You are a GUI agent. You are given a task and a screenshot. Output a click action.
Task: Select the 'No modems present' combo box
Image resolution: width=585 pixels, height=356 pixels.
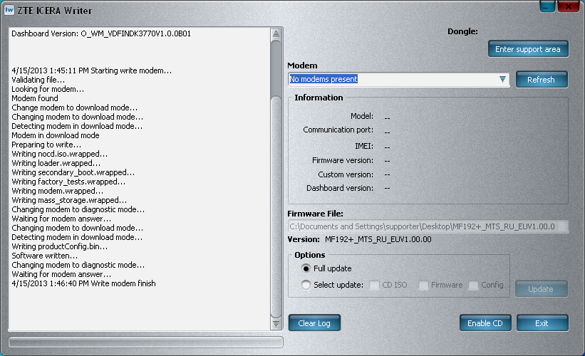399,79
